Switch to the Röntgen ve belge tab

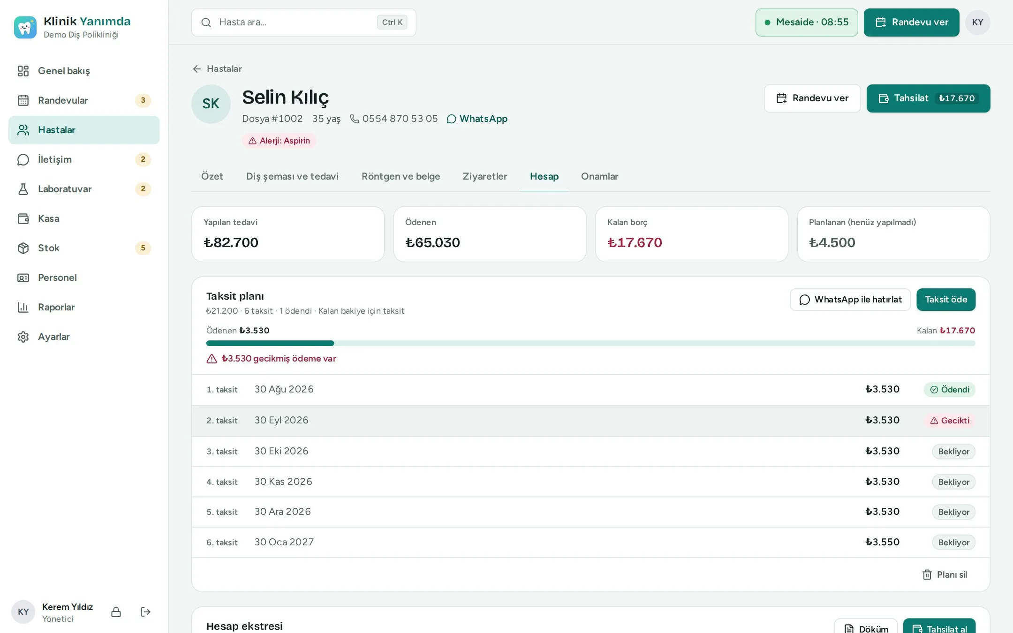(401, 176)
